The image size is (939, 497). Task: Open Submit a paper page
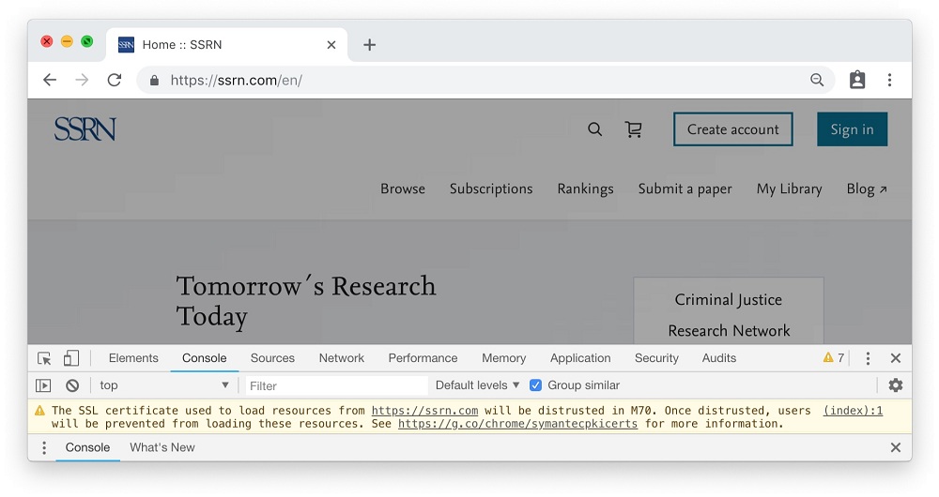click(685, 189)
